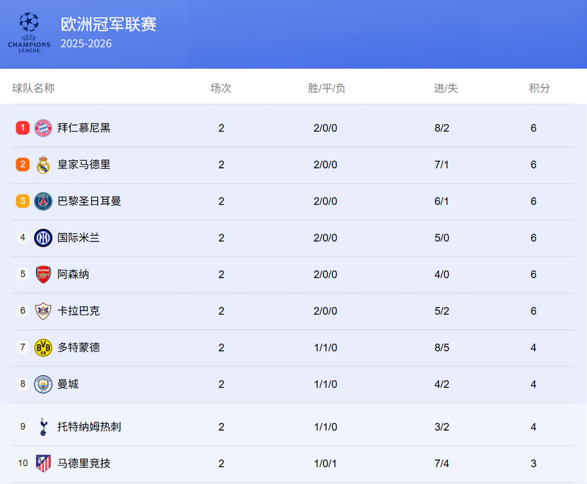Screen dimensions: 587x484
Task: Select the Paris Saint-Germain crest icon
Action: coord(43,201)
